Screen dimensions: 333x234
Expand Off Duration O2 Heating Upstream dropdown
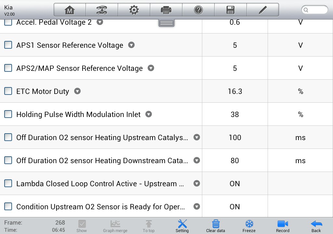click(197, 137)
